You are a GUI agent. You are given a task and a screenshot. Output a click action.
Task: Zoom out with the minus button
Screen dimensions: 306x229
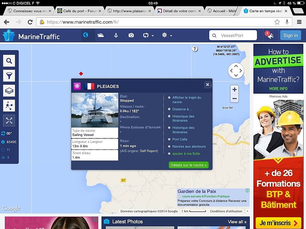coord(234,98)
